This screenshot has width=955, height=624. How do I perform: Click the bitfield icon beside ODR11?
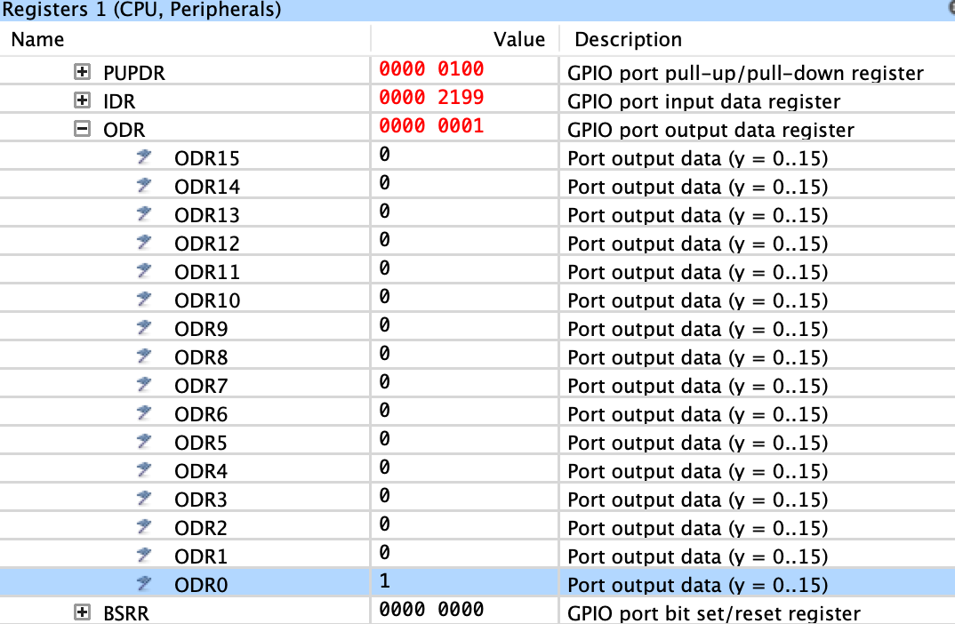144,270
